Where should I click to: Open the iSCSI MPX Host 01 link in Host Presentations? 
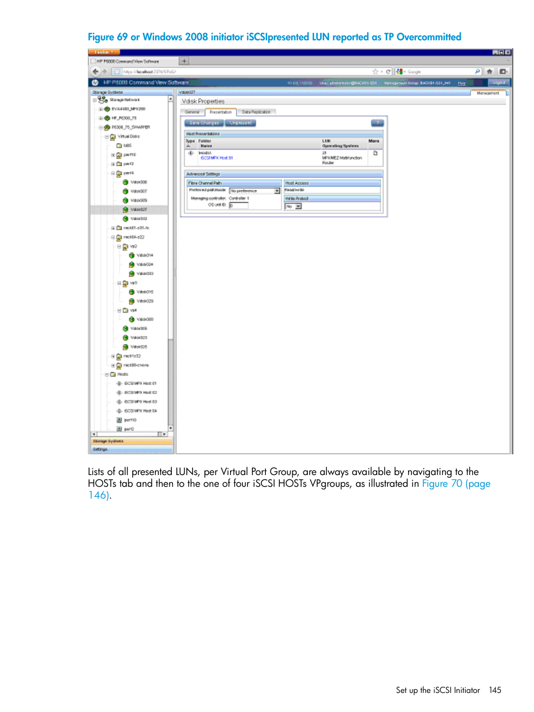click(217, 158)
